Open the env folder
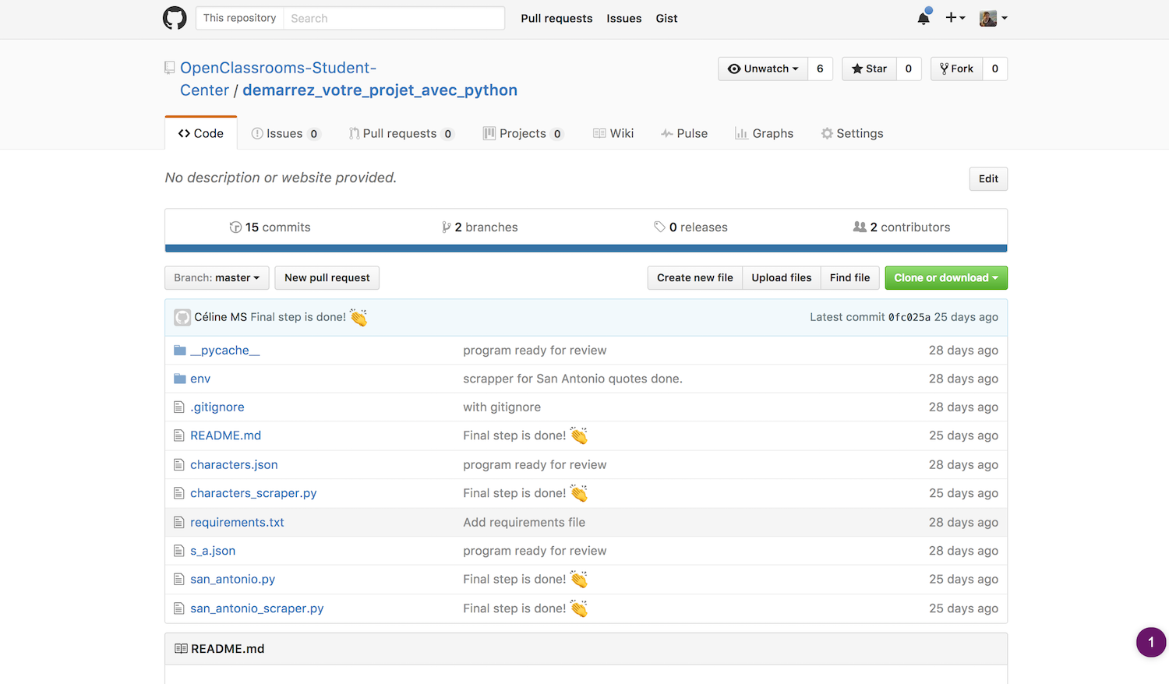 [x=200, y=379]
